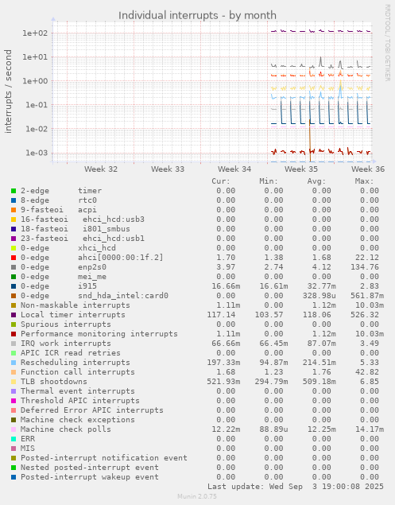Click the graph title Individual interrupts
This screenshot has width=395, height=505.
[197, 15]
